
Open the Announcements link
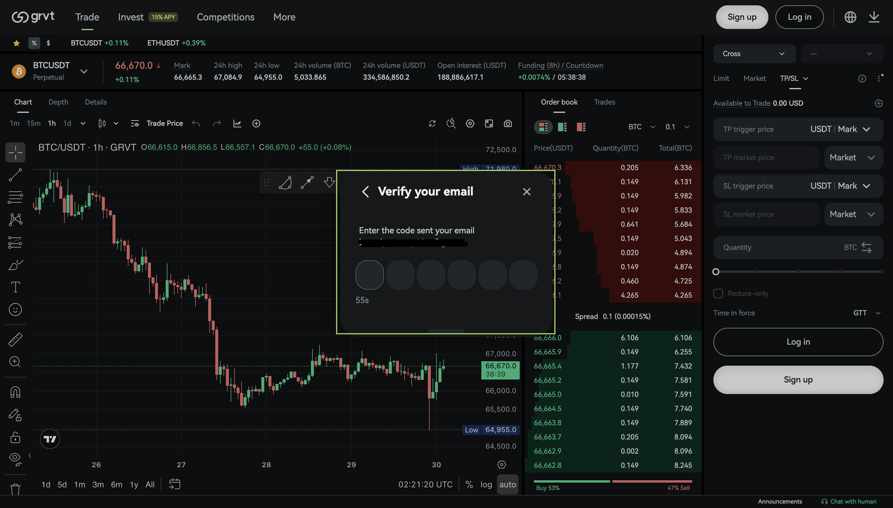[x=780, y=502]
